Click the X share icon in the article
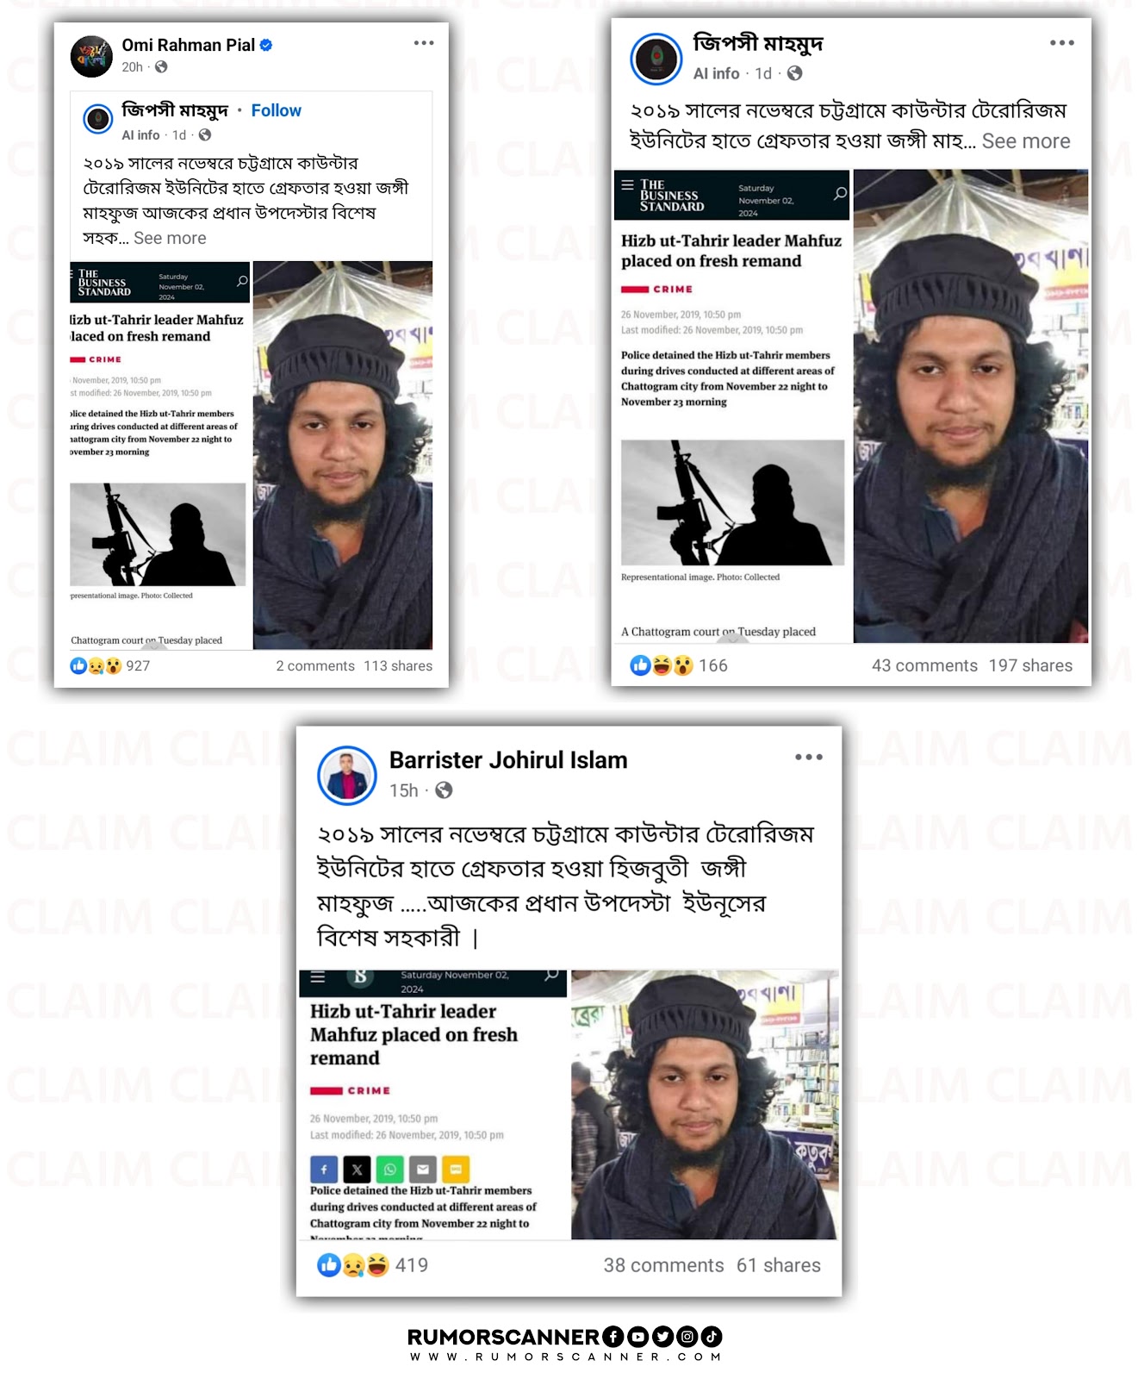This screenshot has height=1379, width=1138. [357, 1169]
